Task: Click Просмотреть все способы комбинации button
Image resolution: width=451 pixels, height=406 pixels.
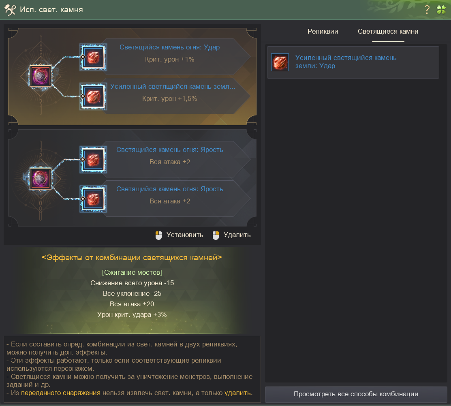Action: click(356, 394)
